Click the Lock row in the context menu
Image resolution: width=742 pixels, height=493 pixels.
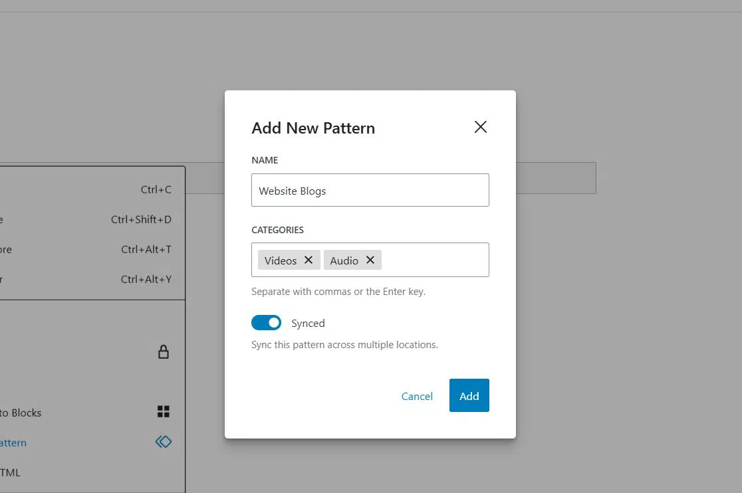[x=80, y=351]
